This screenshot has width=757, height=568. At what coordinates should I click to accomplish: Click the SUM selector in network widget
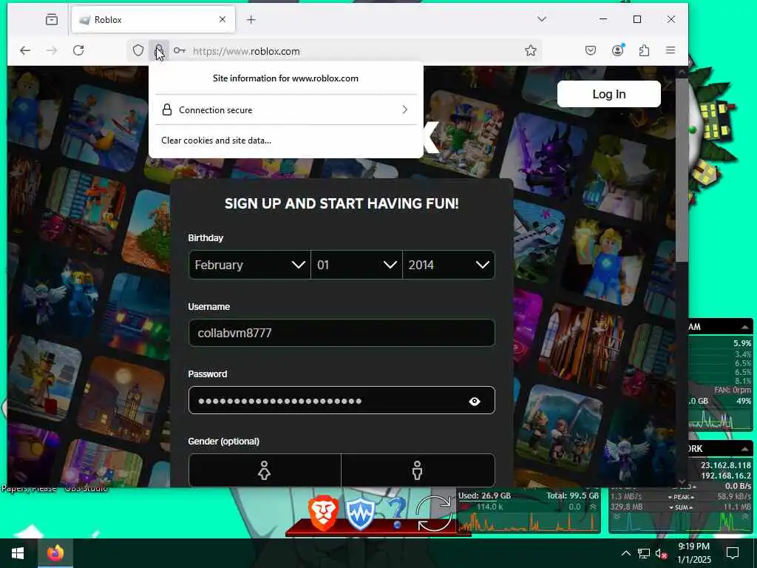(681, 507)
